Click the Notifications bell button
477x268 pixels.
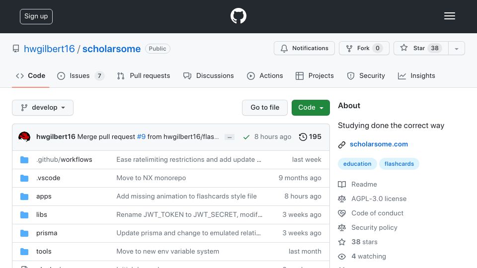tap(304, 48)
